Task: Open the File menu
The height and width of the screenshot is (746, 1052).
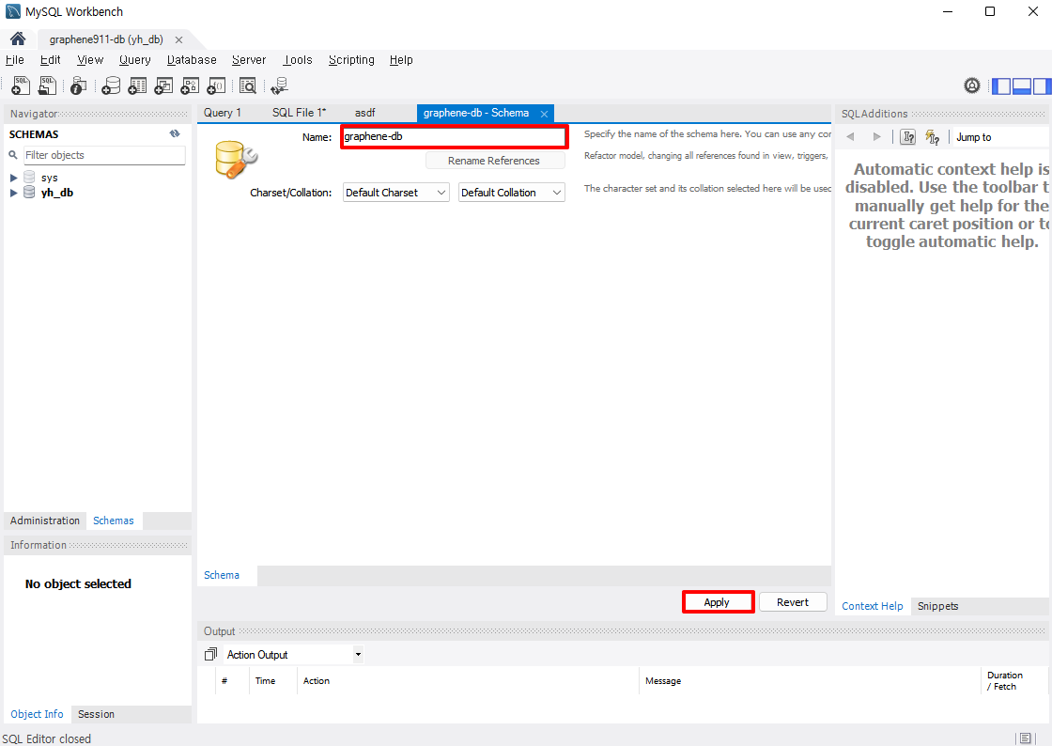Action: (x=15, y=60)
